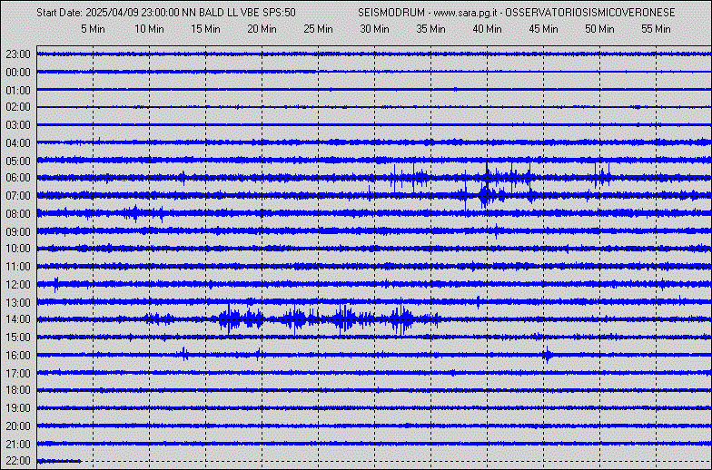Click the 35 Min column header
The height and width of the screenshot is (470, 712).
pos(430,29)
